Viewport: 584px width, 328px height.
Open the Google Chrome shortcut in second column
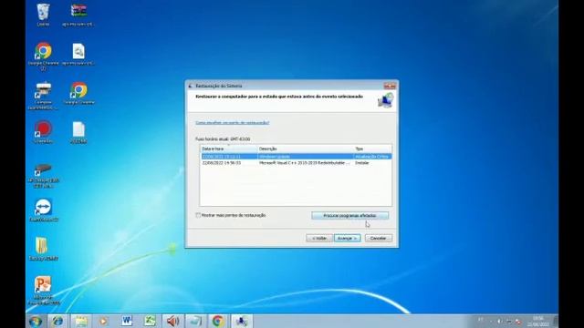[78, 93]
